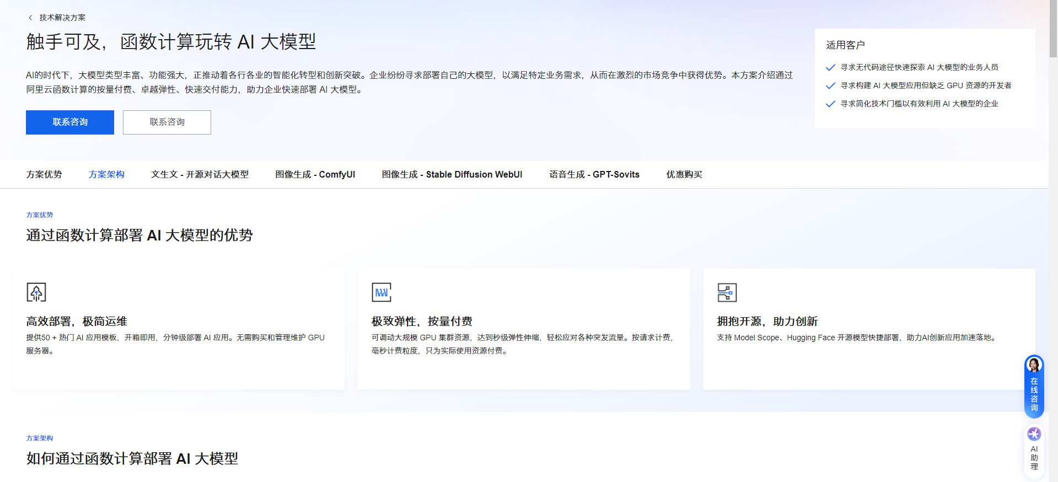
Task: Click the purple AI assistant star icon
Action: point(1034,434)
